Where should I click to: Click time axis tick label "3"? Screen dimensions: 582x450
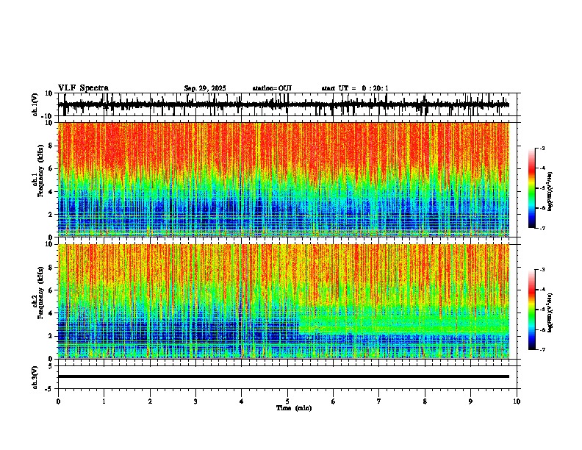click(195, 401)
